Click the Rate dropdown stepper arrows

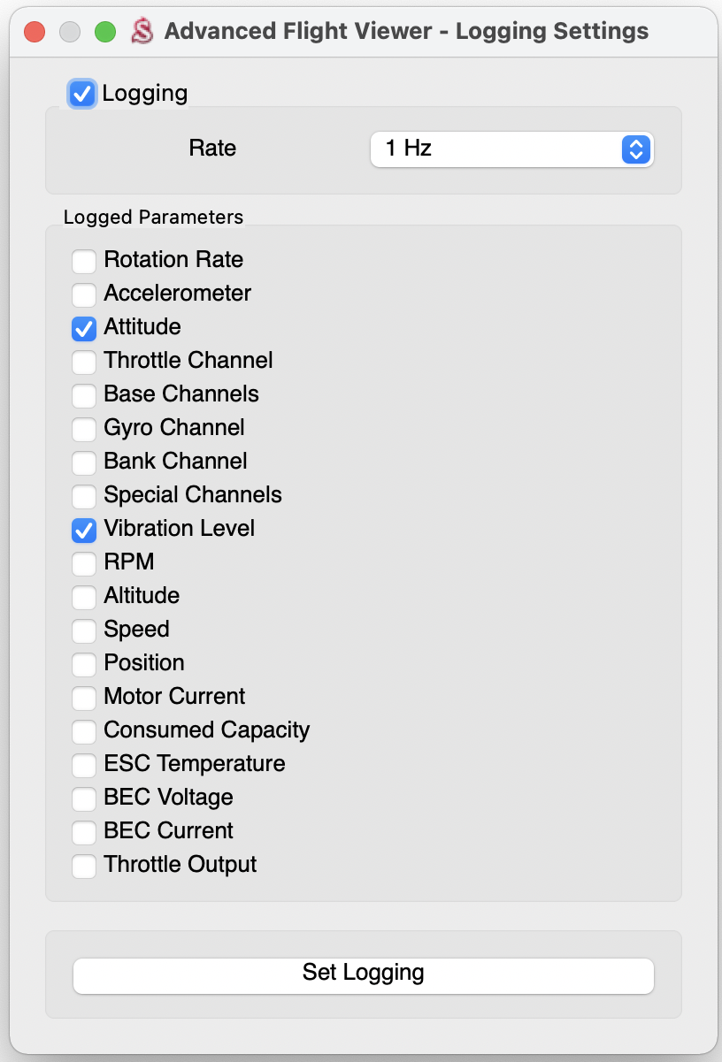pyautogui.click(x=635, y=149)
